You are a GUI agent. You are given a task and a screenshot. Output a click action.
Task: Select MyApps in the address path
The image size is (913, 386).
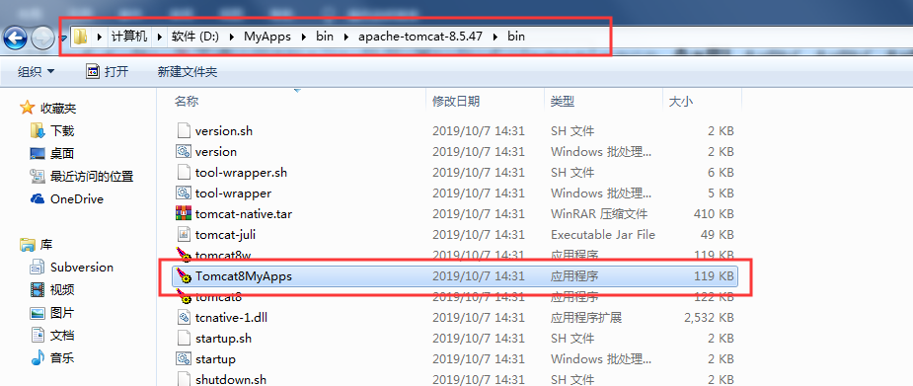tap(267, 37)
